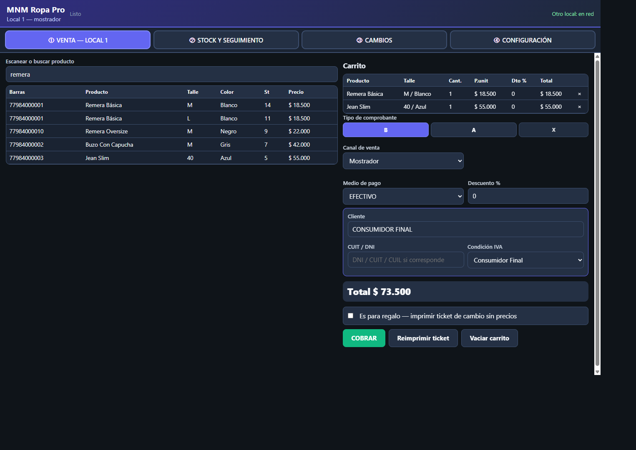Click the Total $ 73.500 display
Screen dimensions: 636x450
[x=465, y=292]
